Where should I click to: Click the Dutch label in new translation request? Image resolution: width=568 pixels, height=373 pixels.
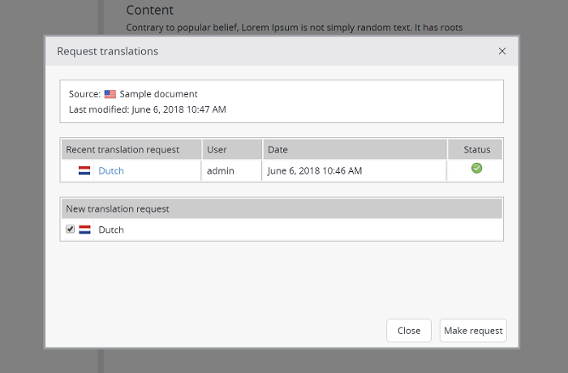pyautogui.click(x=111, y=229)
